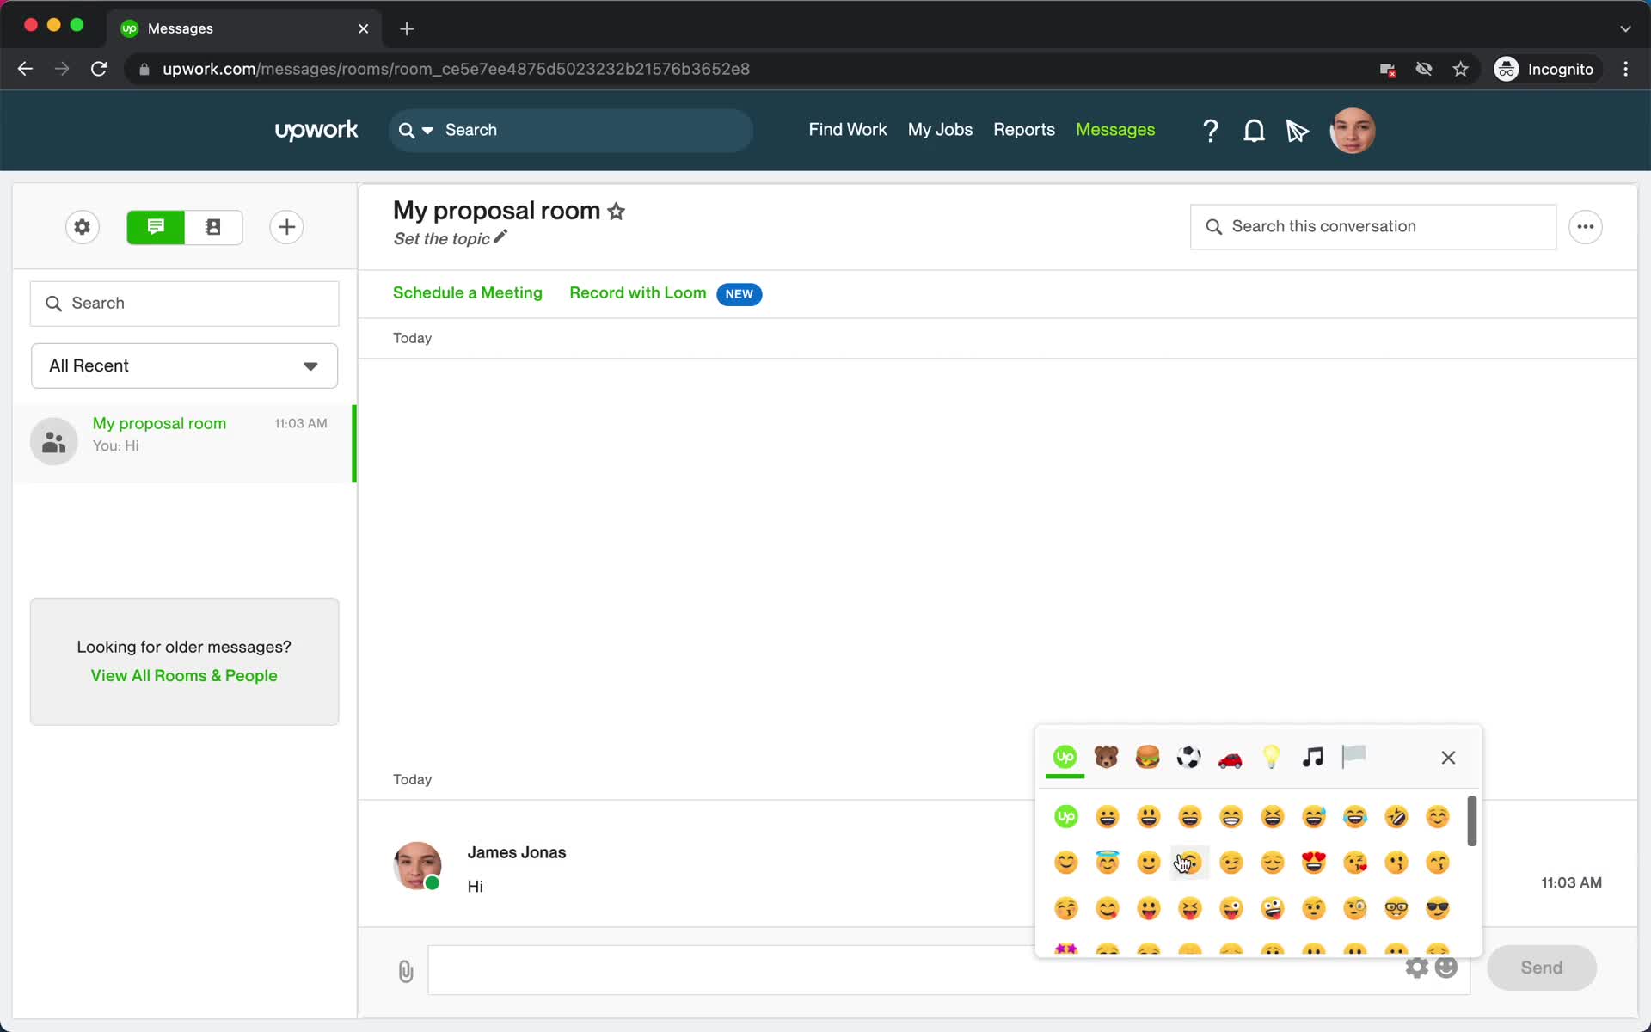This screenshot has width=1651, height=1032.
Task: Open the help question mark icon
Action: pos(1211,131)
